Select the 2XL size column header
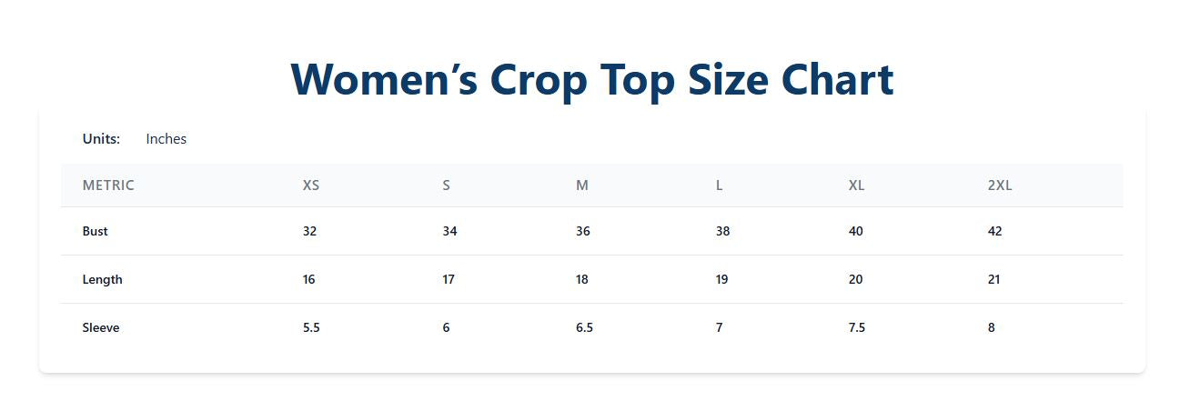Image resolution: width=1180 pixels, height=401 pixels. [1000, 185]
